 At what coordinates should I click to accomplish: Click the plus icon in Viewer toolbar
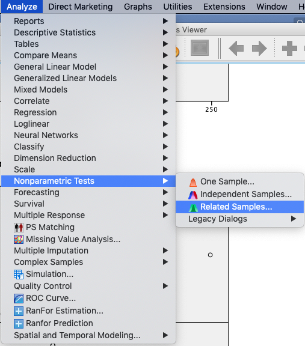(289, 48)
